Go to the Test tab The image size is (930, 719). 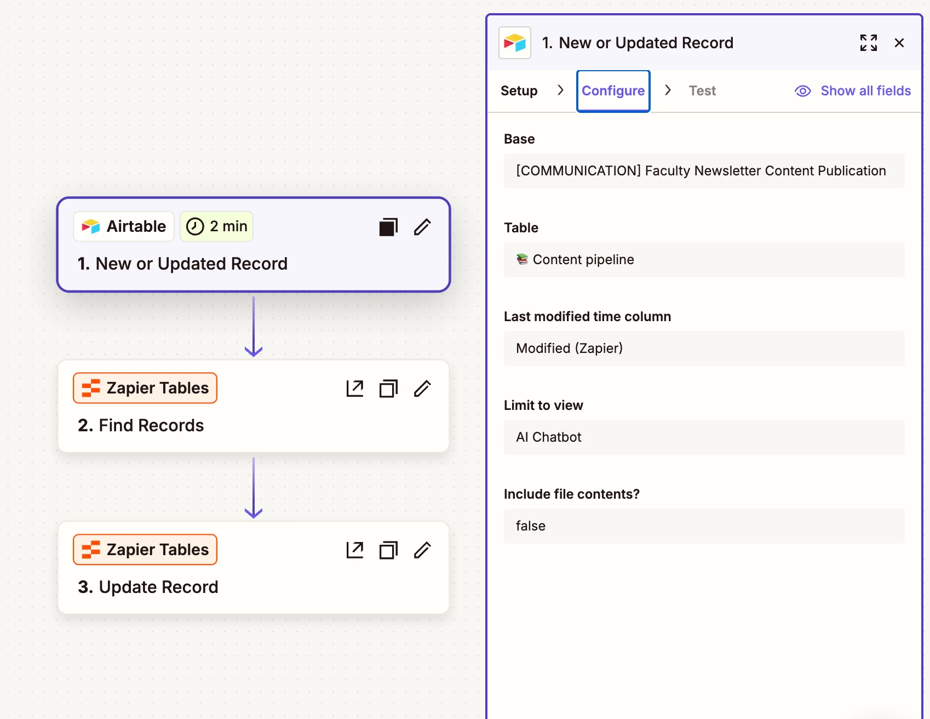tap(702, 91)
